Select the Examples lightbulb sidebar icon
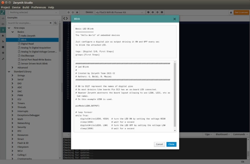The width and height of the screenshot is (250, 164). 3,30
